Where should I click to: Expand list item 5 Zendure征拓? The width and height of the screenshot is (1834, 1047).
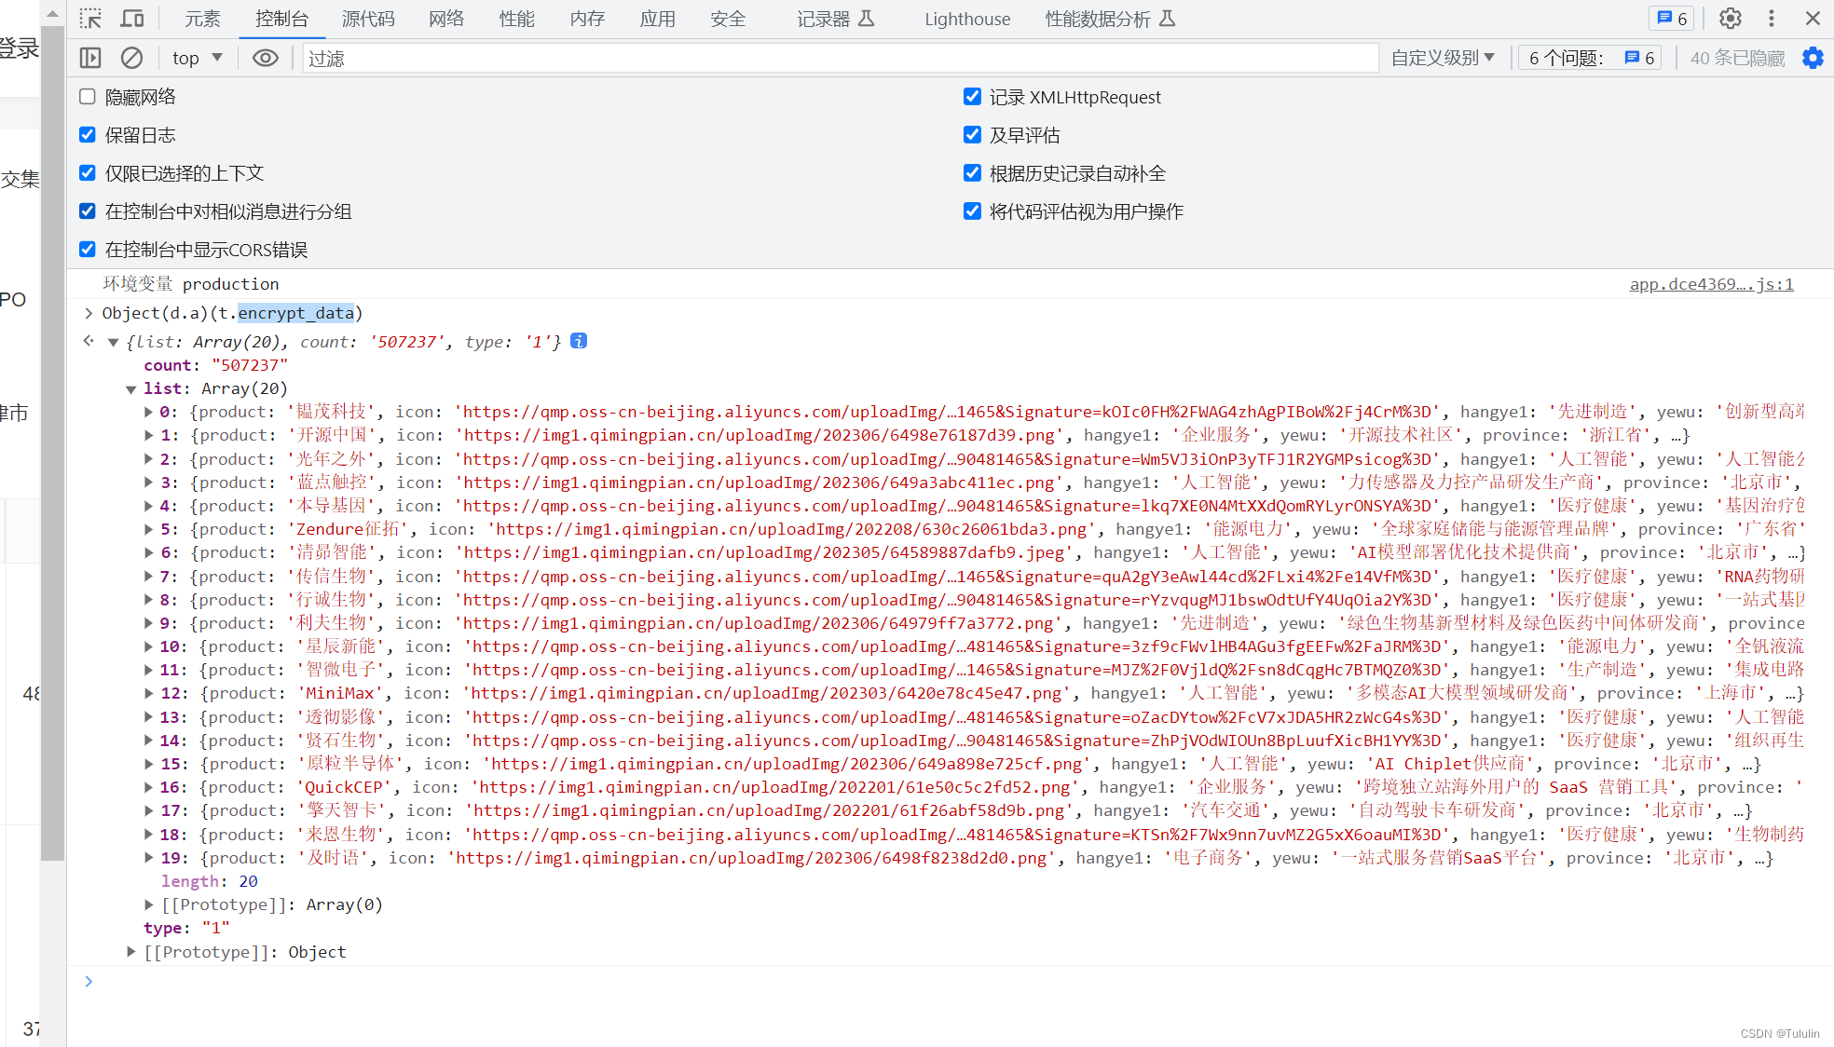pyautogui.click(x=148, y=529)
